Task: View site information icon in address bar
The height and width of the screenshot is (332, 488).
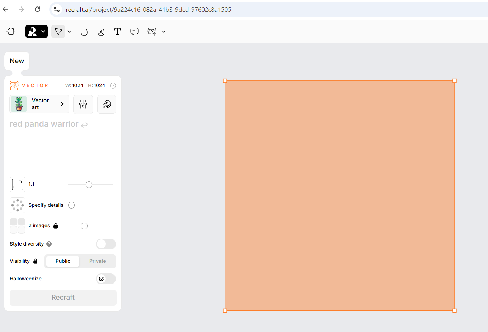Action: point(57,9)
